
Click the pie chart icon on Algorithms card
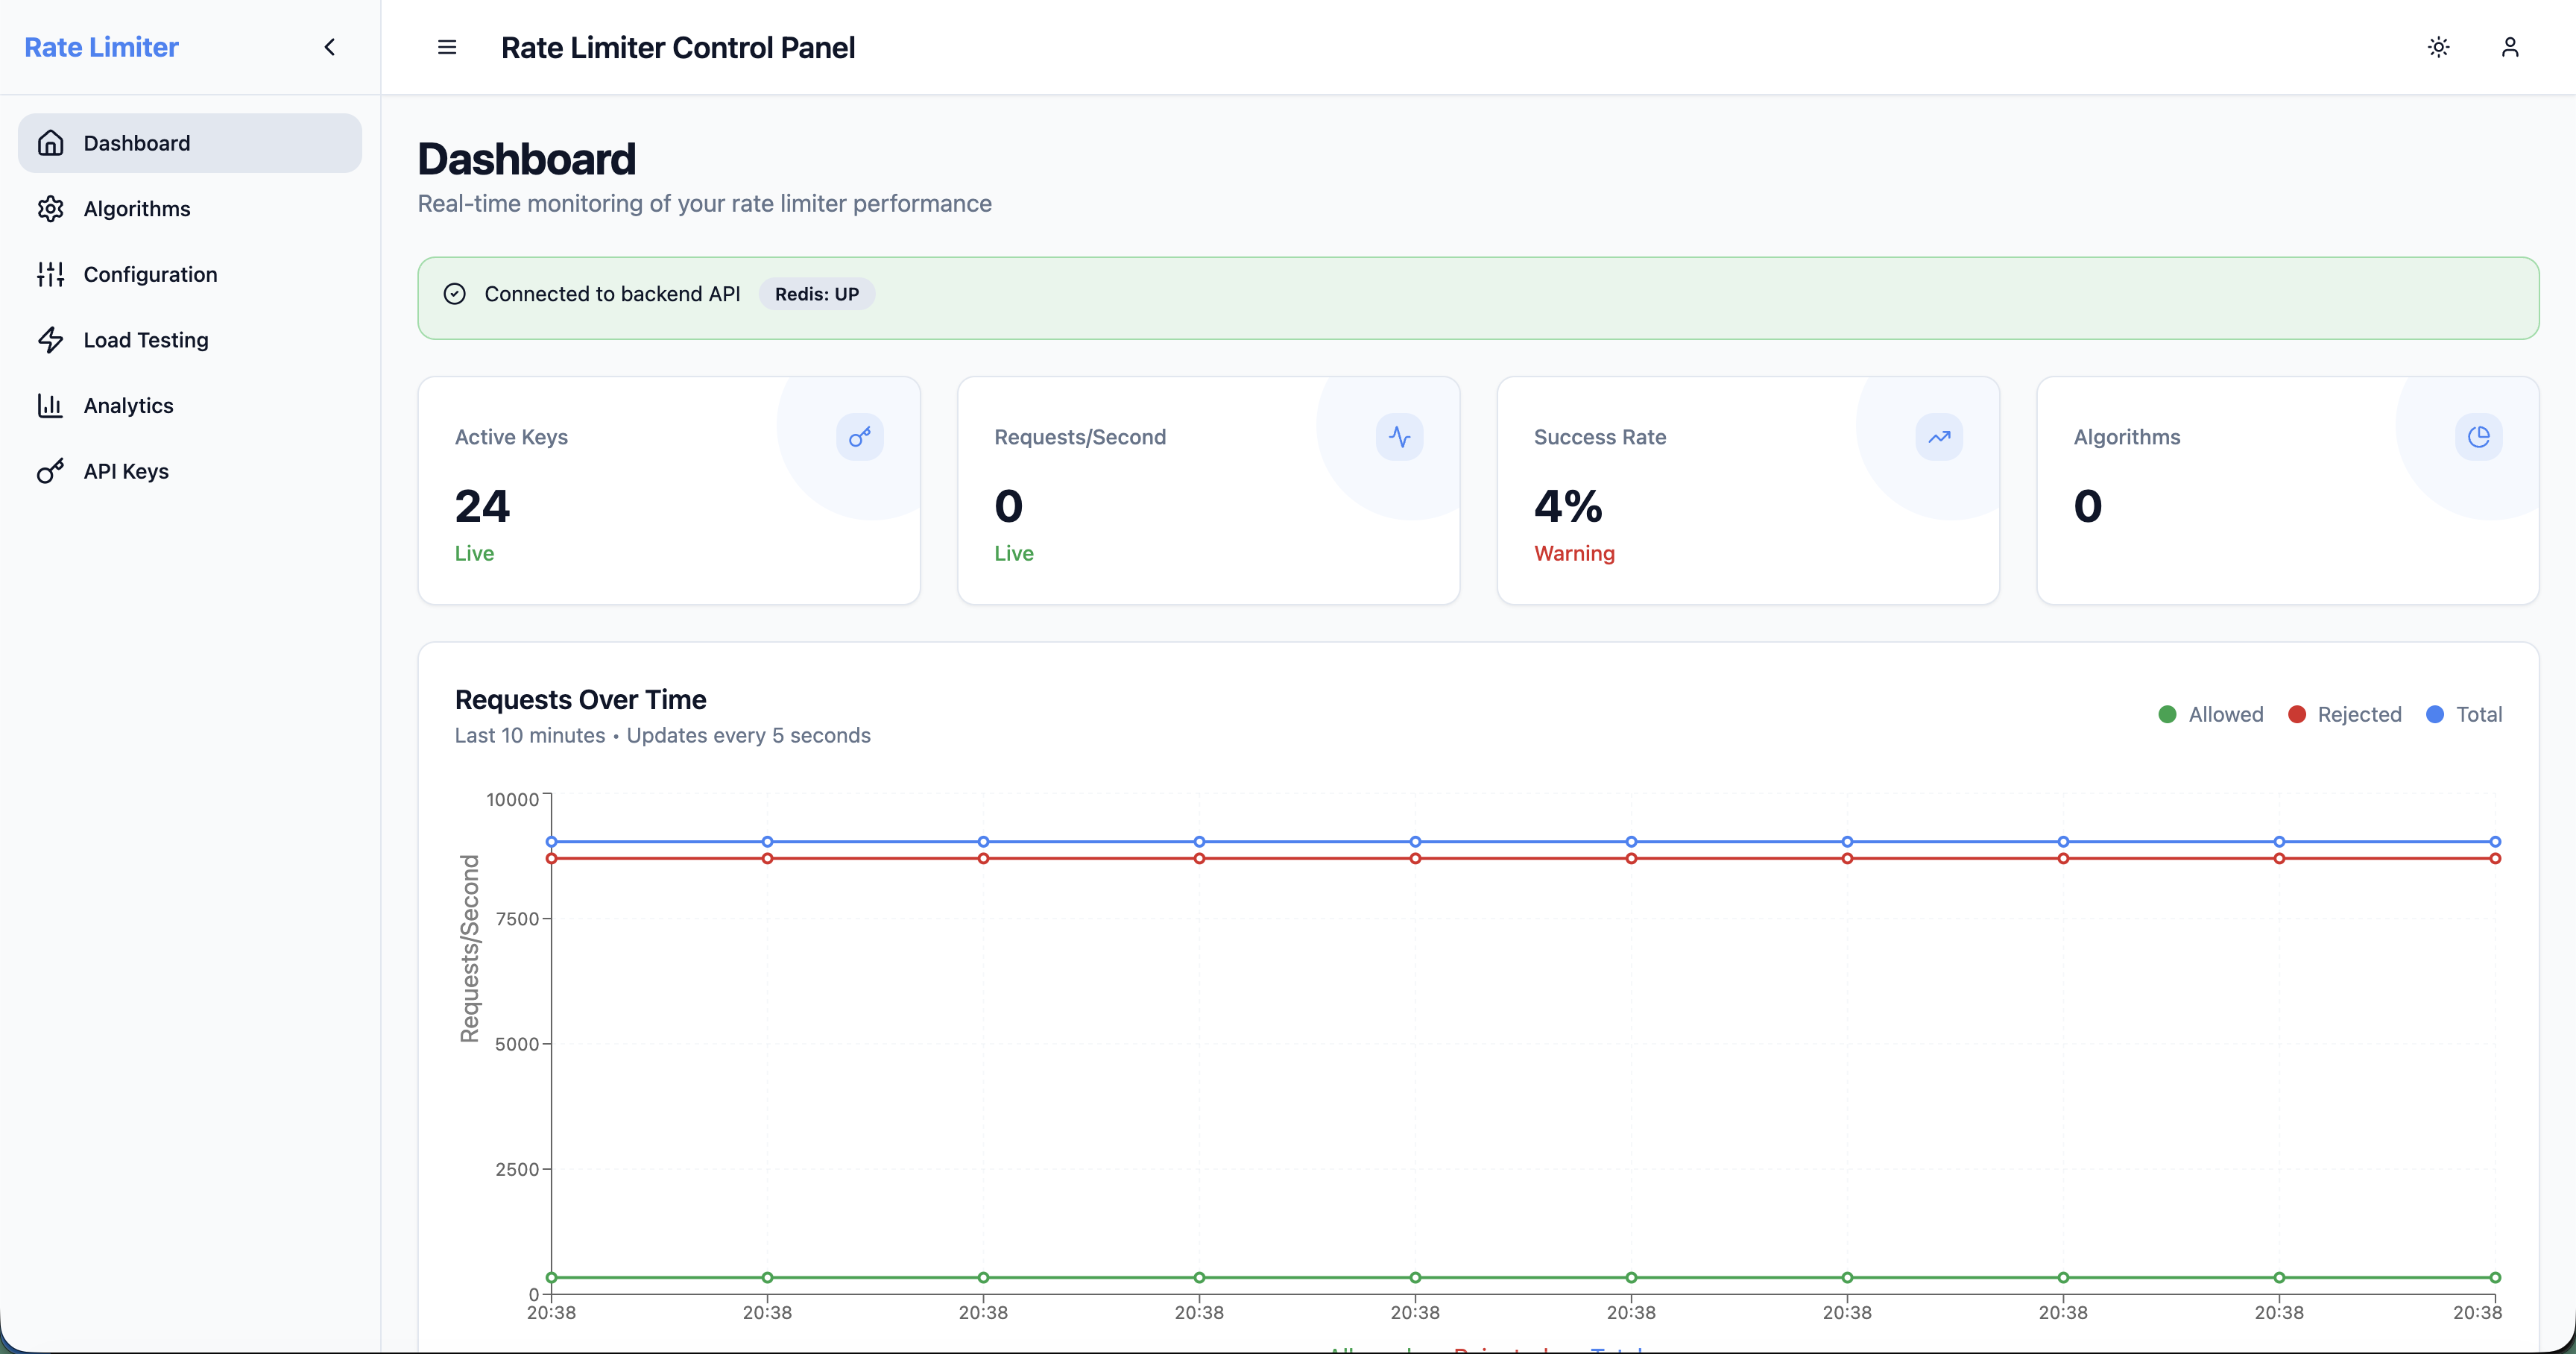click(x=2479, y=437)
